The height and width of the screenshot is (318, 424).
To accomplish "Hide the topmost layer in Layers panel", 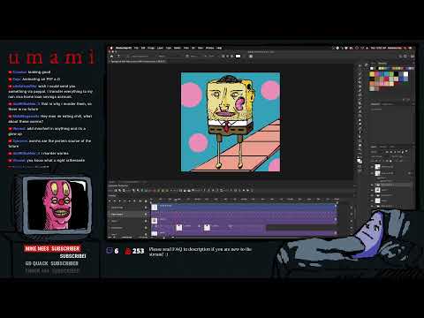I will click(x=372, y=167).
